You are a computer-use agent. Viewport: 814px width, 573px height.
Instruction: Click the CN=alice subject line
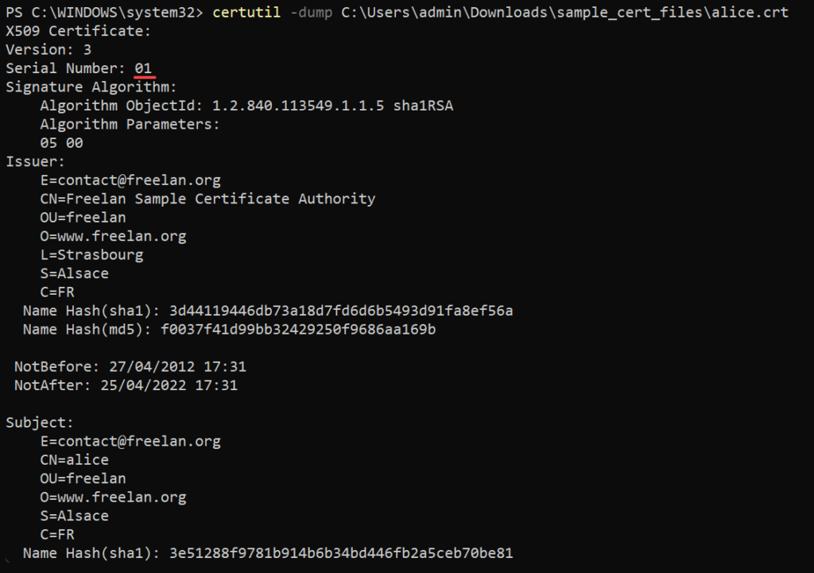click(74, 460)
